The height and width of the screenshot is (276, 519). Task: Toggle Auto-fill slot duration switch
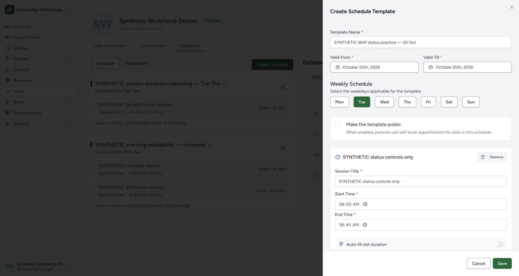pyautogui.click(x=499, y=244)
